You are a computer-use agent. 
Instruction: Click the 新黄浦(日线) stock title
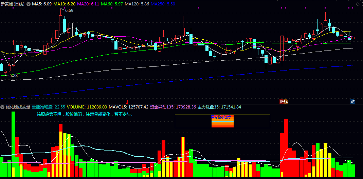coord(13,4)
